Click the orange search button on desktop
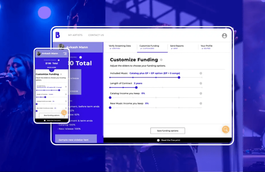Viewport: 265px width, 172px height. (x=225, y=129)
